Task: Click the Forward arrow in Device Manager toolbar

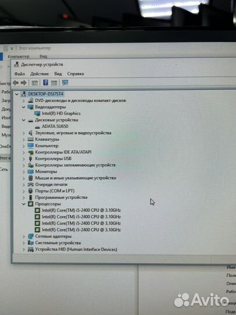Action: pyautogui.click(x=24, y=83)
